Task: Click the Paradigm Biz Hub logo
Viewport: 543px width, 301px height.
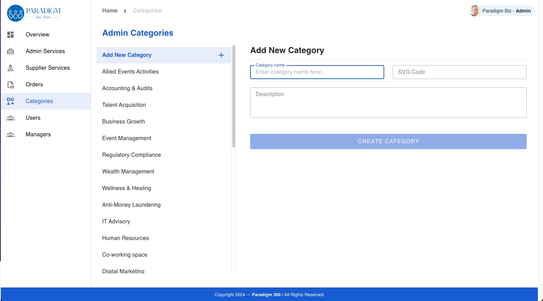Action: tap(34, 13)
